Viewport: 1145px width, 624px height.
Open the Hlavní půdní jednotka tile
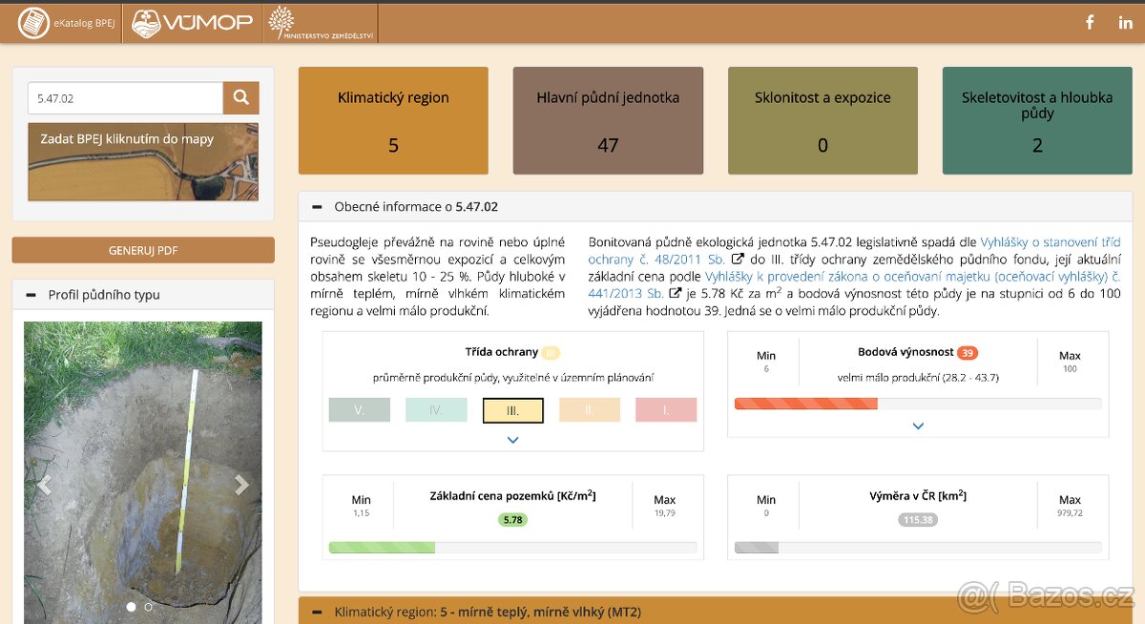[x=608, y=120]
